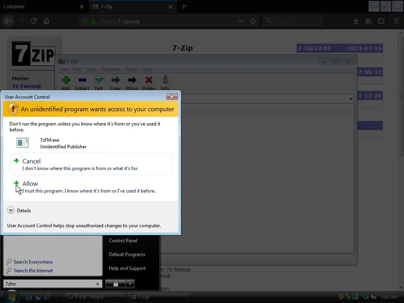Open the Help menu in 7-Zip
This screenshot has height=303, width=404.
(148, 69)
